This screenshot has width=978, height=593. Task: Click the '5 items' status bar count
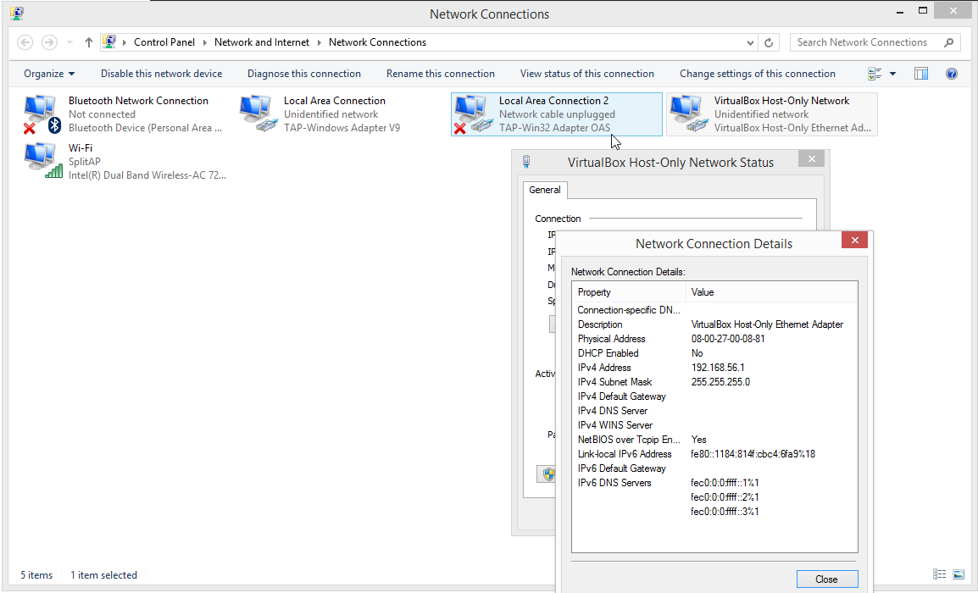pos(36,575)
